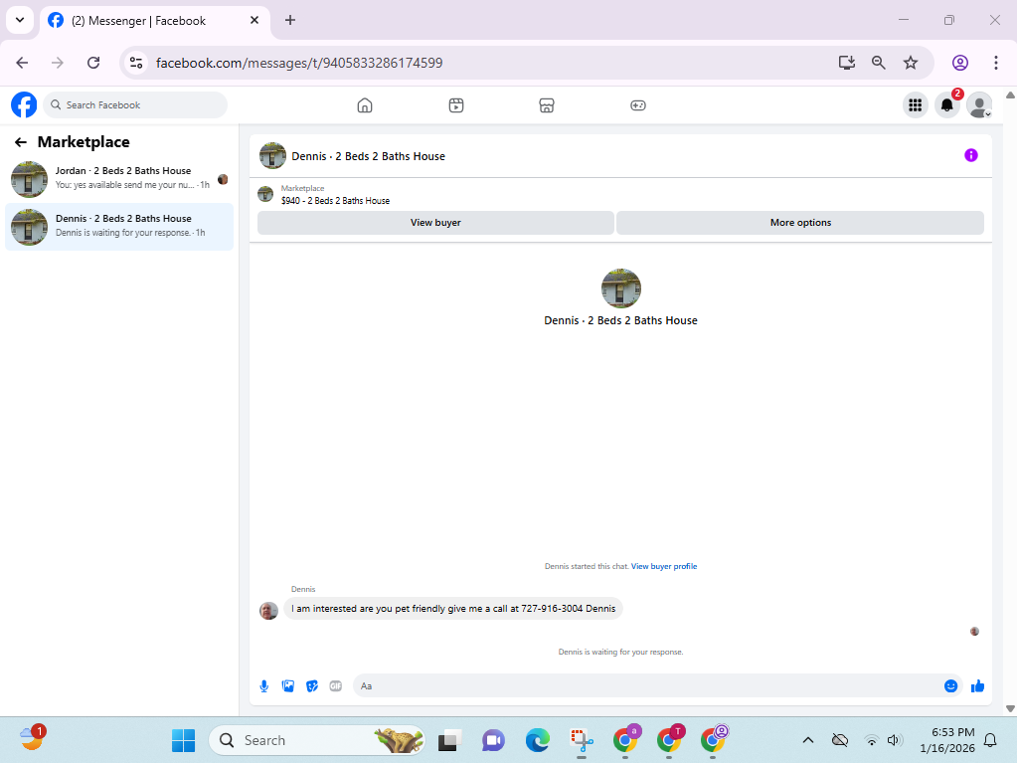1017x763 pixels.
Task: Open Microsoft Edge from taskbar
Action: [537, 740]
